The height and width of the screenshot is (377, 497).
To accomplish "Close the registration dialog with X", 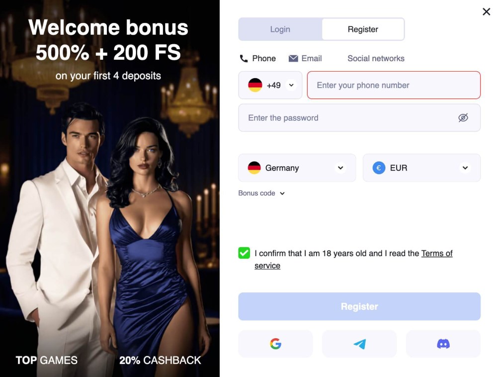I will point(486,12).
